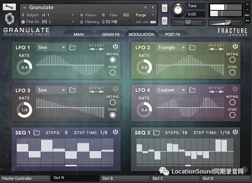Toggle LFO 2 SYNC radio button
This screenshot has width=252, height=183.
[232, 72]
